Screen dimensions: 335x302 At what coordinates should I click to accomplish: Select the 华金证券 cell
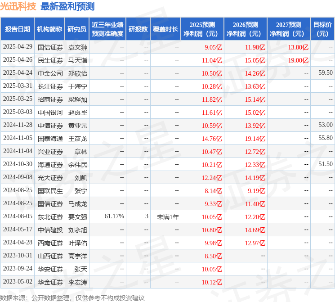click(50, 282)
